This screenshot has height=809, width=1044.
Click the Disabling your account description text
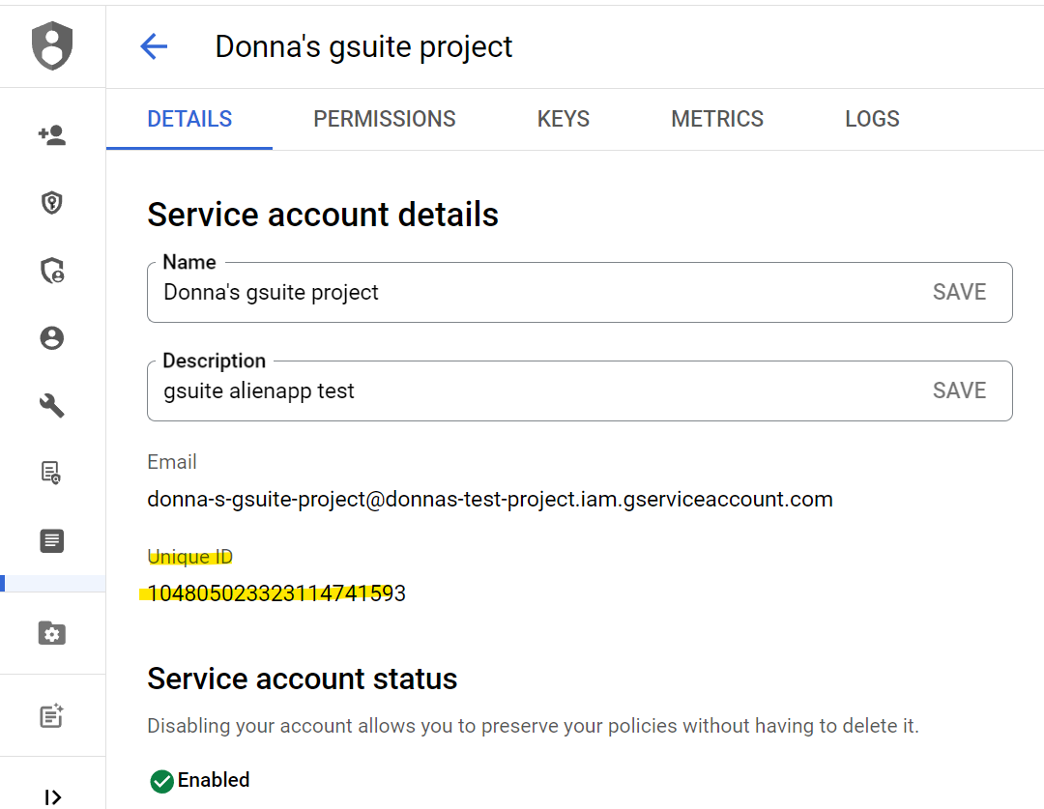[533, 726]
